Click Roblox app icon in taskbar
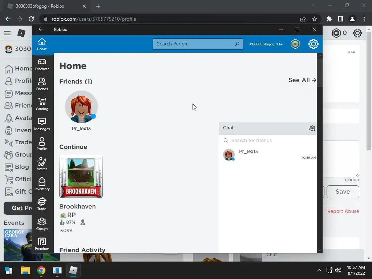The width and height of the screenshot is (372, 279). pyautogui.click(x=73, y=270)
